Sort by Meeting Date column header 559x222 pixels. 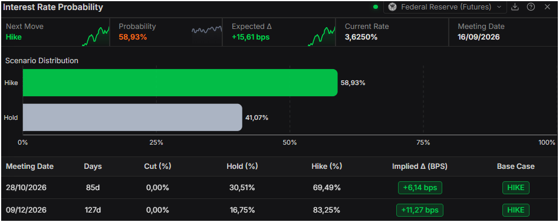(29, 166)
